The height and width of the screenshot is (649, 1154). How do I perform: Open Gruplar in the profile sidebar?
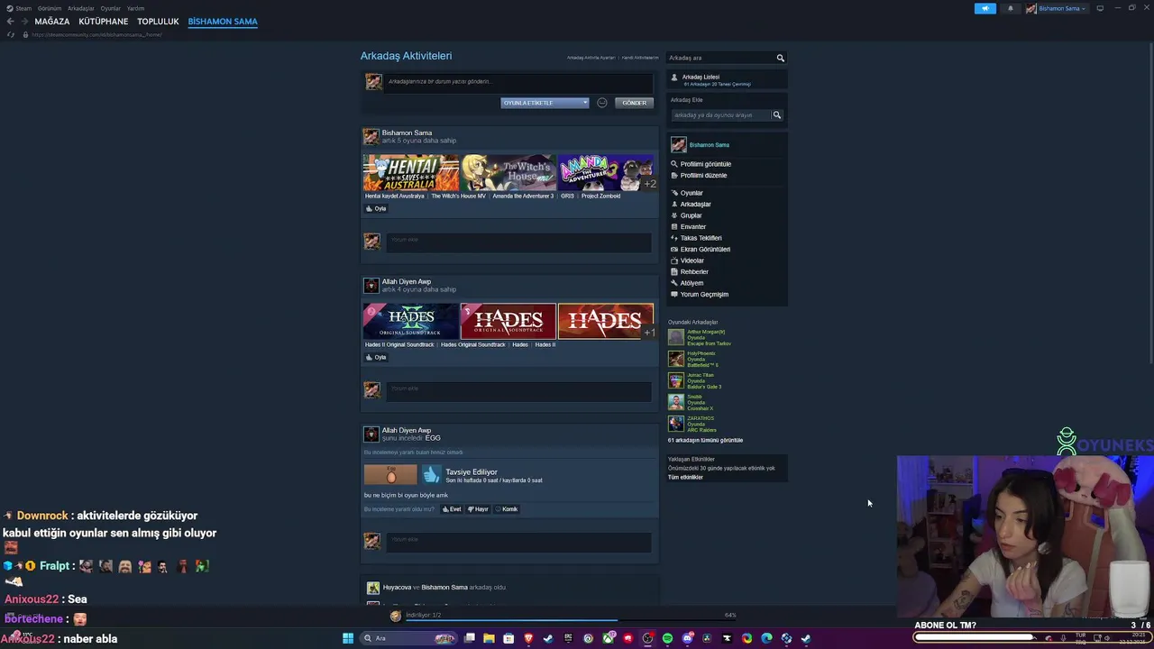click(x=691, y=215)
